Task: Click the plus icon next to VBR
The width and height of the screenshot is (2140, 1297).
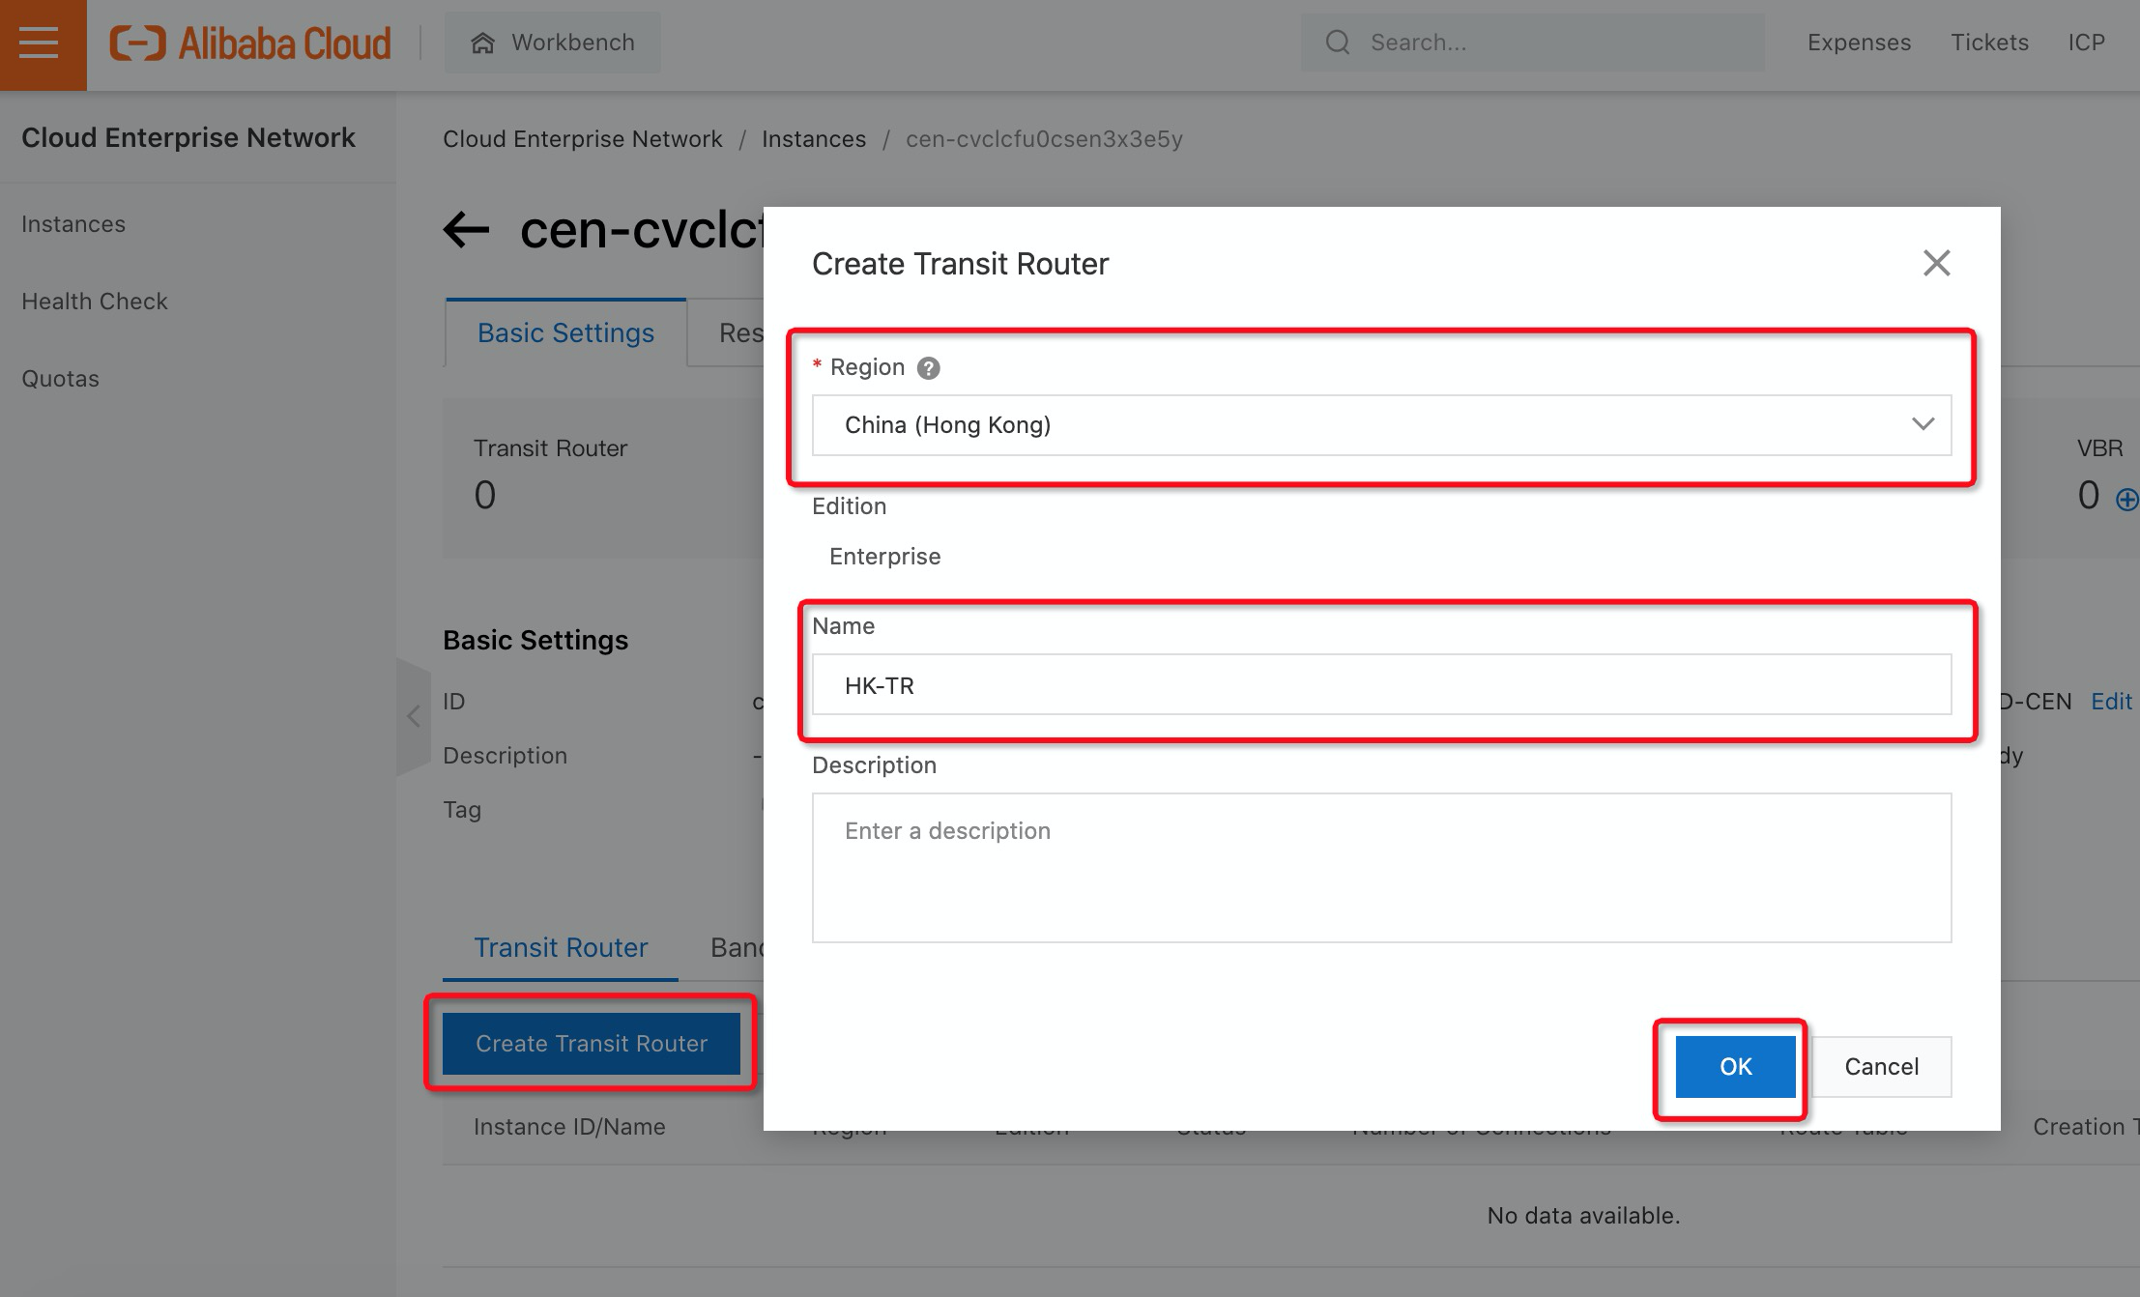Action: pos(2126,500)
